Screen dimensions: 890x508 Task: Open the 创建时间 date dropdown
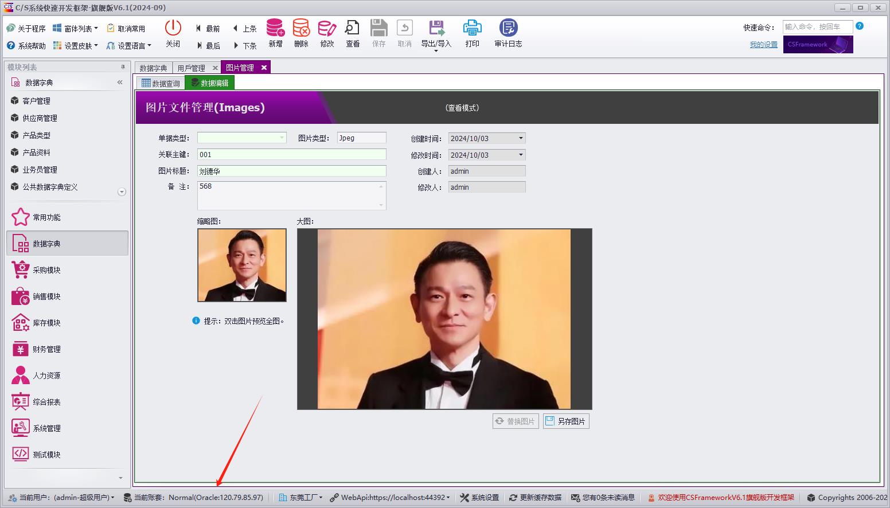521,138
